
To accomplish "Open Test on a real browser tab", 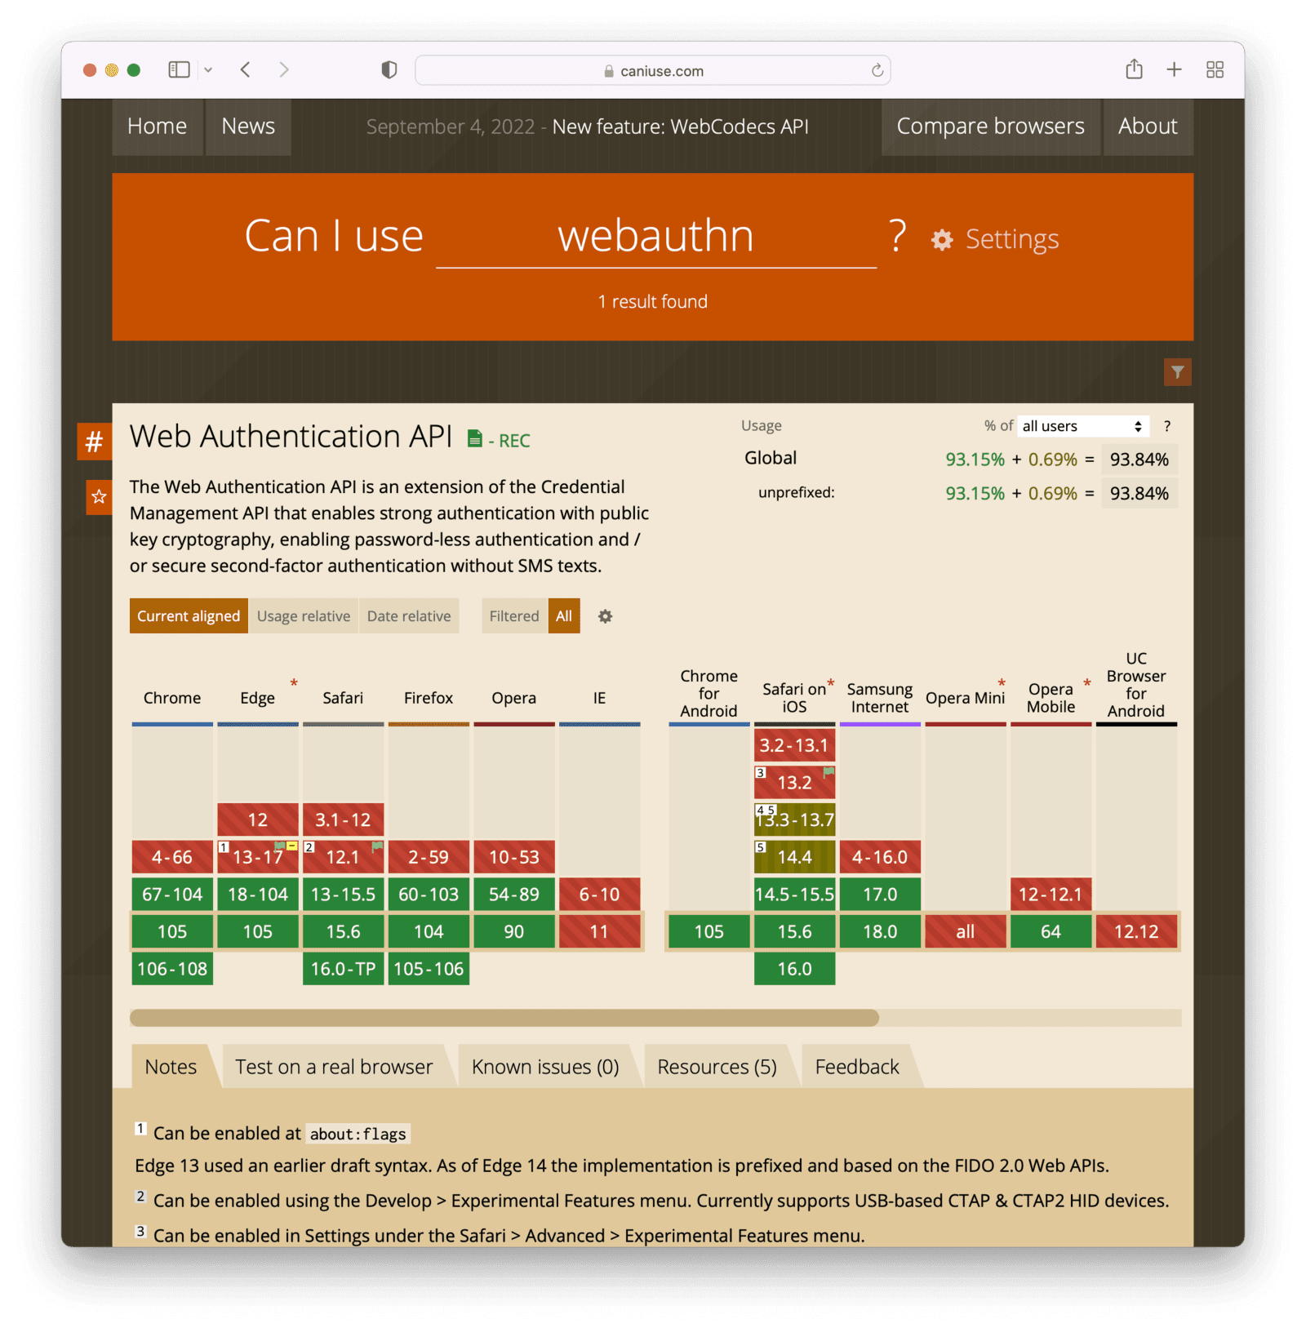I will (334, 1067).
